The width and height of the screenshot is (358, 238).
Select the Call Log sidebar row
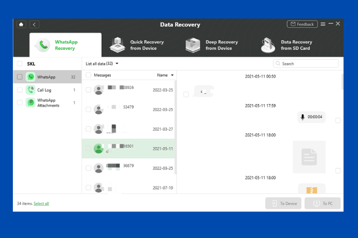47,90
